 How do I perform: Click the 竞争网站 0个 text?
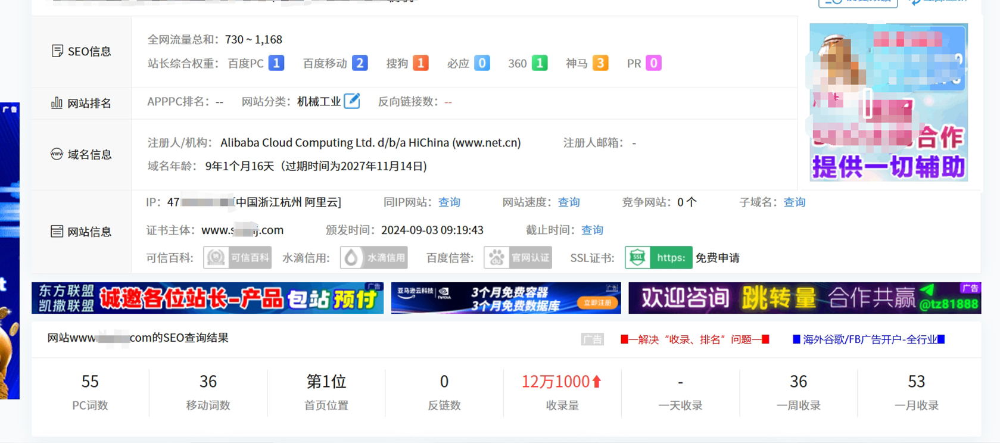click(x=659, y=202)
